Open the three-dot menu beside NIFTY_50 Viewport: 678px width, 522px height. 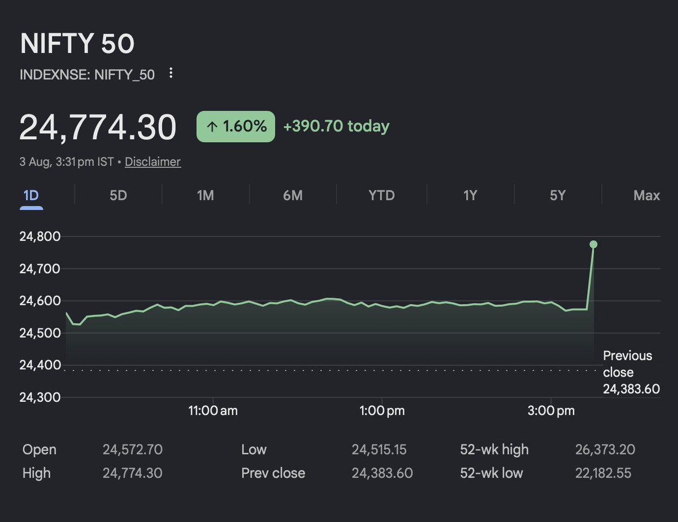pos(171,74)
